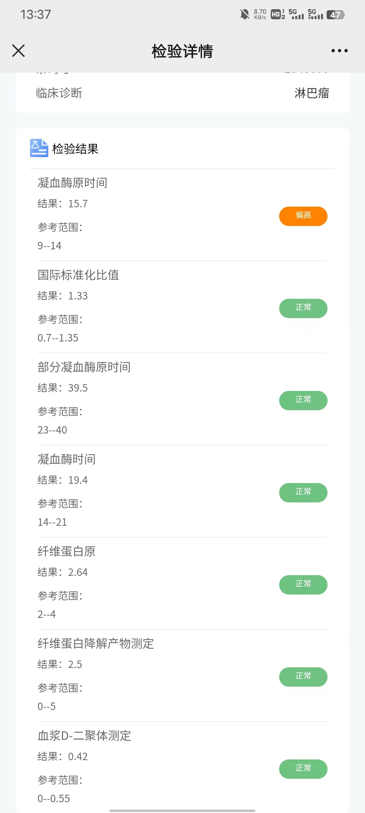This screenshot has height=813, width=365.
Task: Tap the battery level indicator
Action: (x=335, y=15)
